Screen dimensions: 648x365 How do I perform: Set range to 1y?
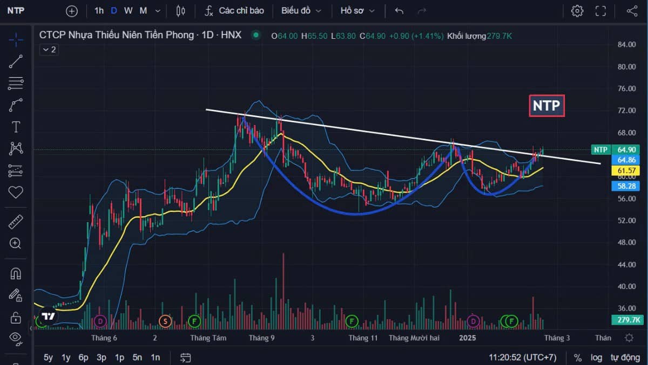66,357
